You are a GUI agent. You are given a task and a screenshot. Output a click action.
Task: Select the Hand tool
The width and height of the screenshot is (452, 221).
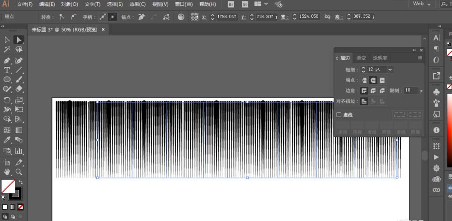tap(7, 172)
